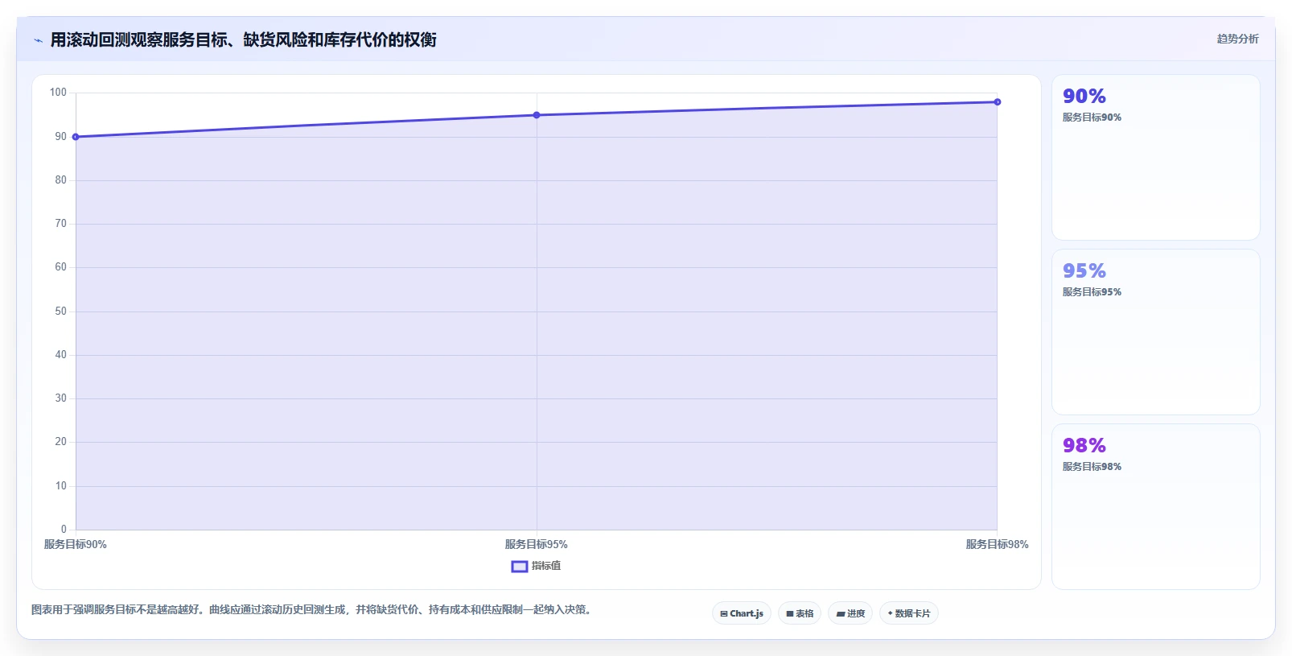
Task: Click the 趋势分析 label in the header
Action: [x=1237, y=39]
